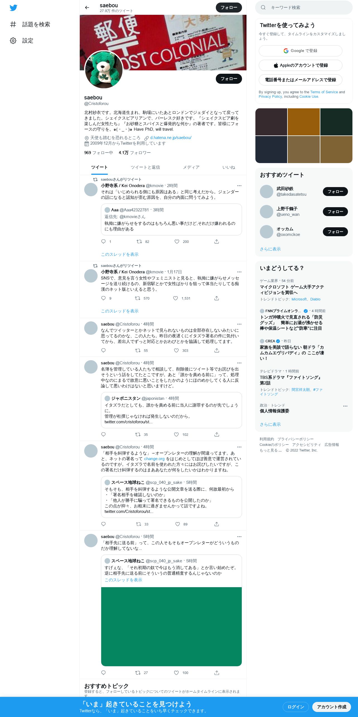The width and height of the screenshot is (358, 717).
Task: Follow saebou below the banner
Action: click(x=229, y=79)
